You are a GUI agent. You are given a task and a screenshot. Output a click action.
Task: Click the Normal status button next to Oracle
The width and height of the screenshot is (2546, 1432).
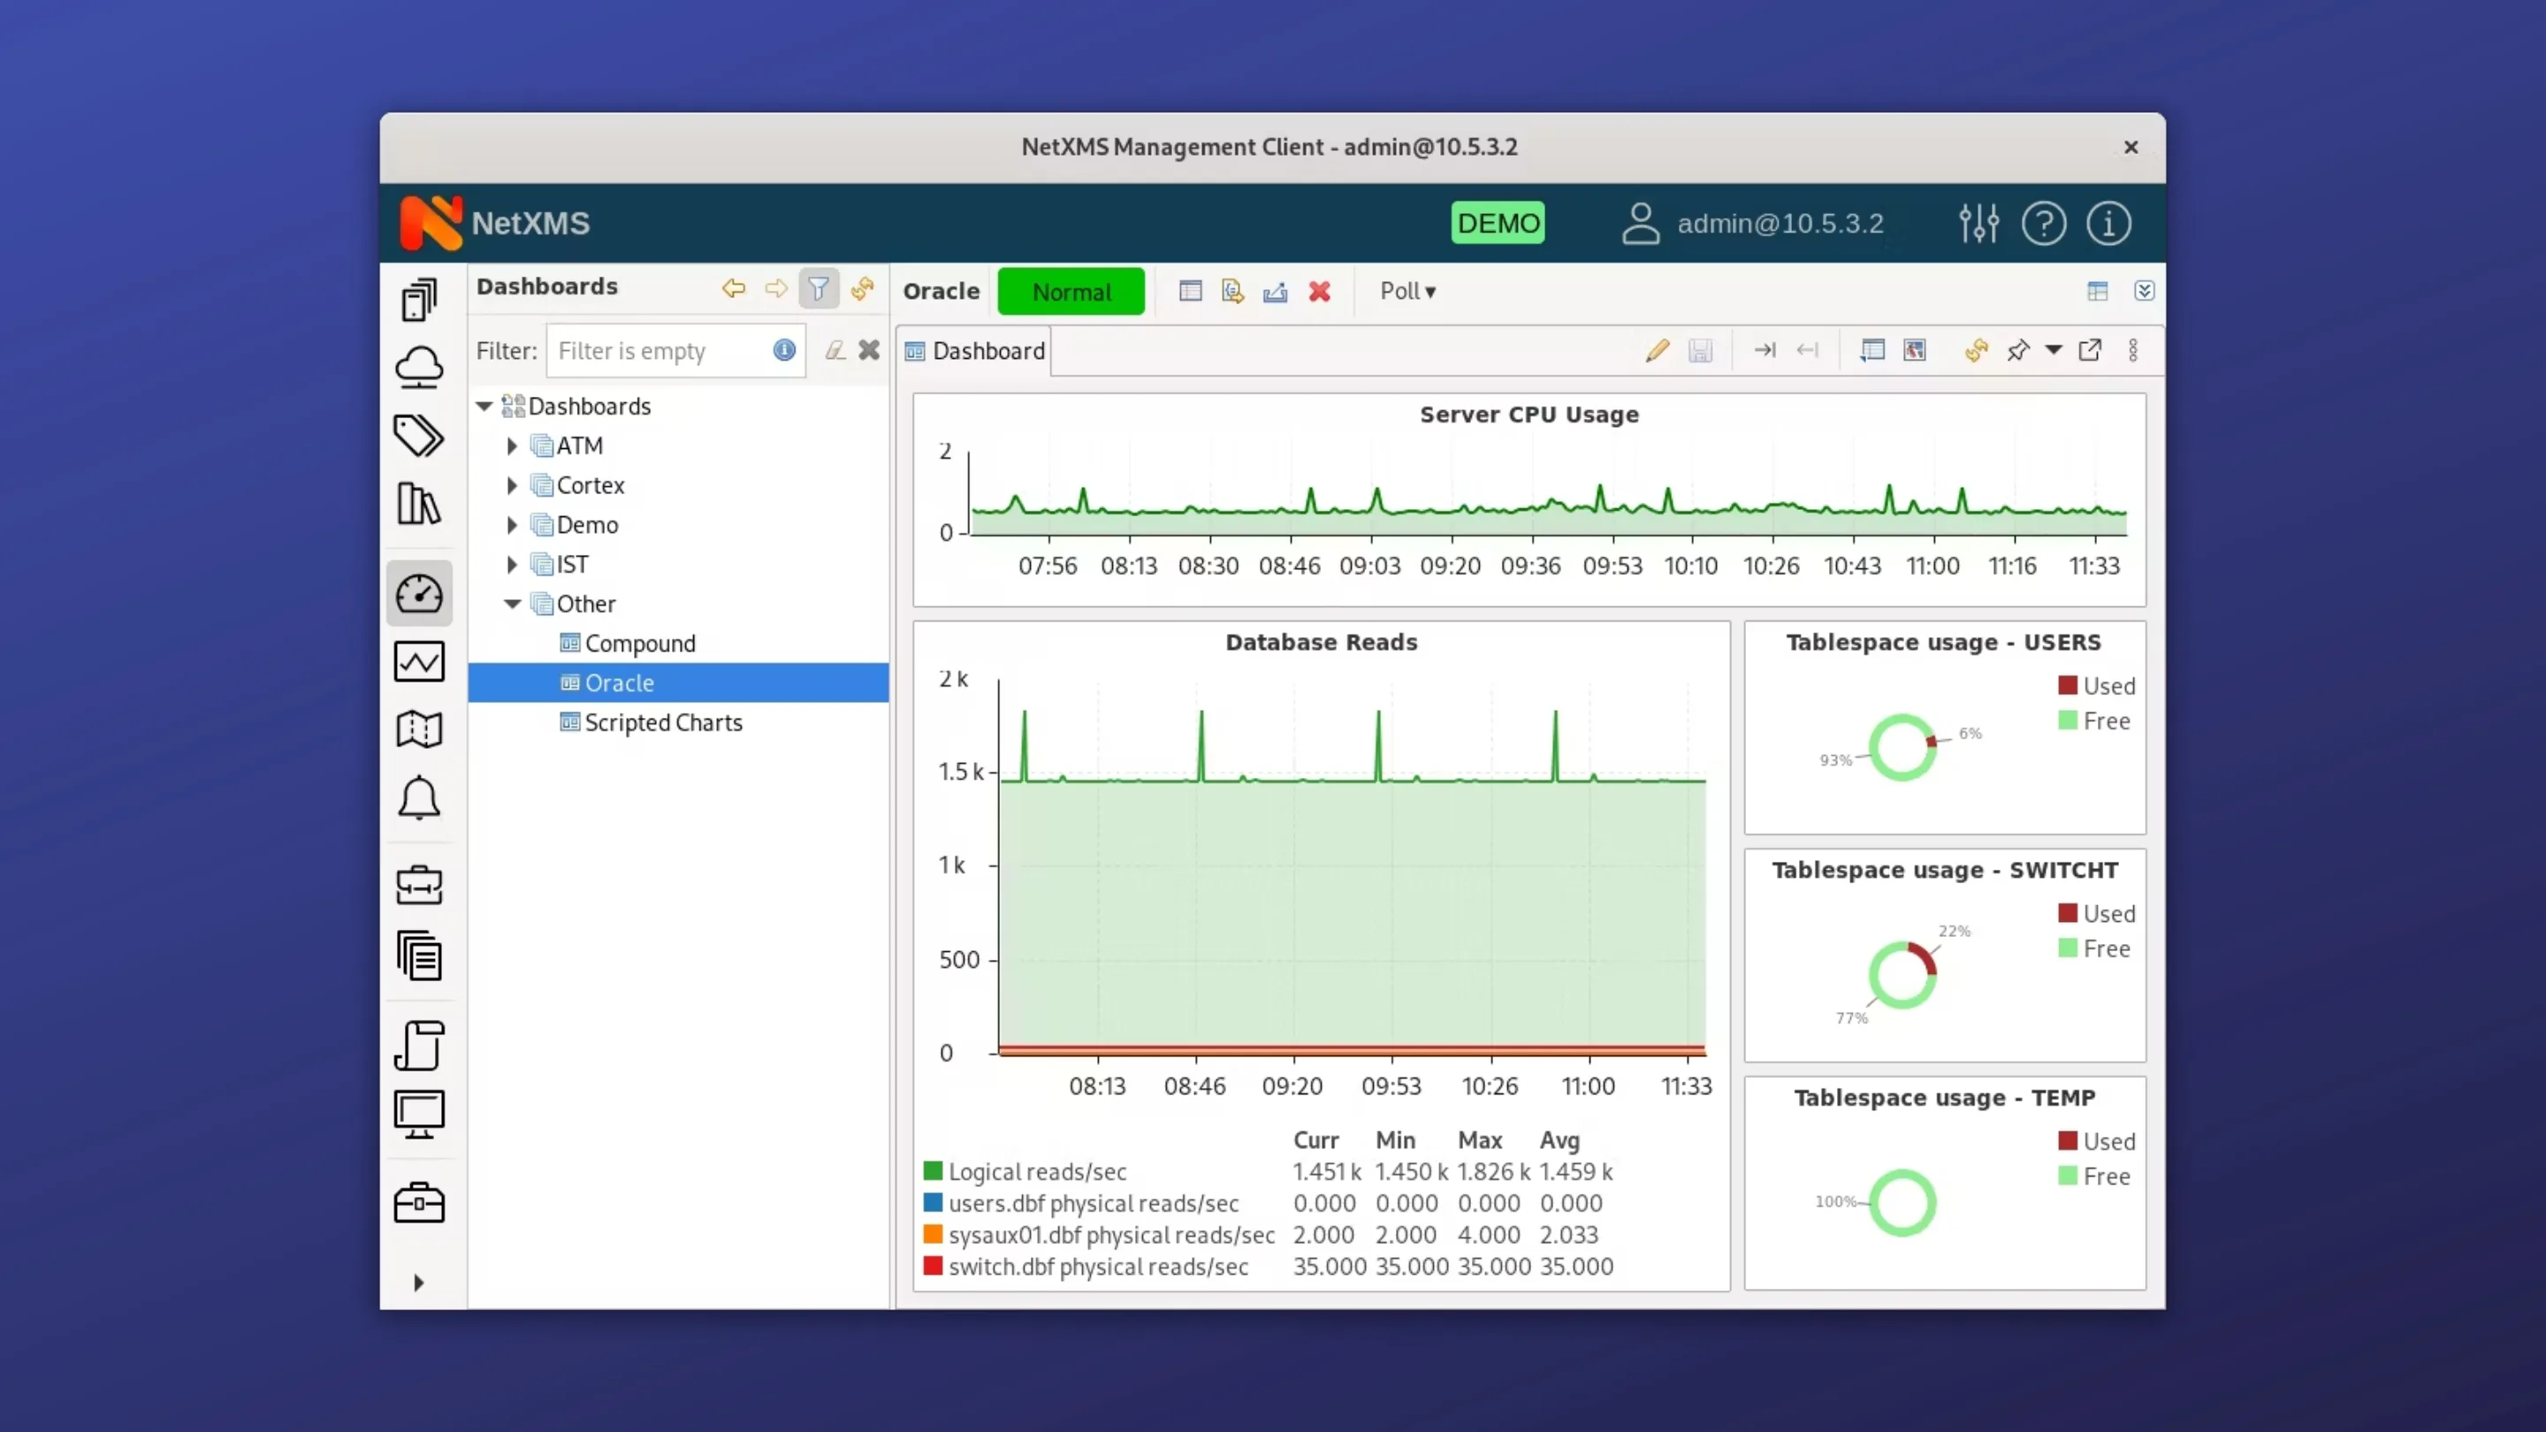[1071, 291]
